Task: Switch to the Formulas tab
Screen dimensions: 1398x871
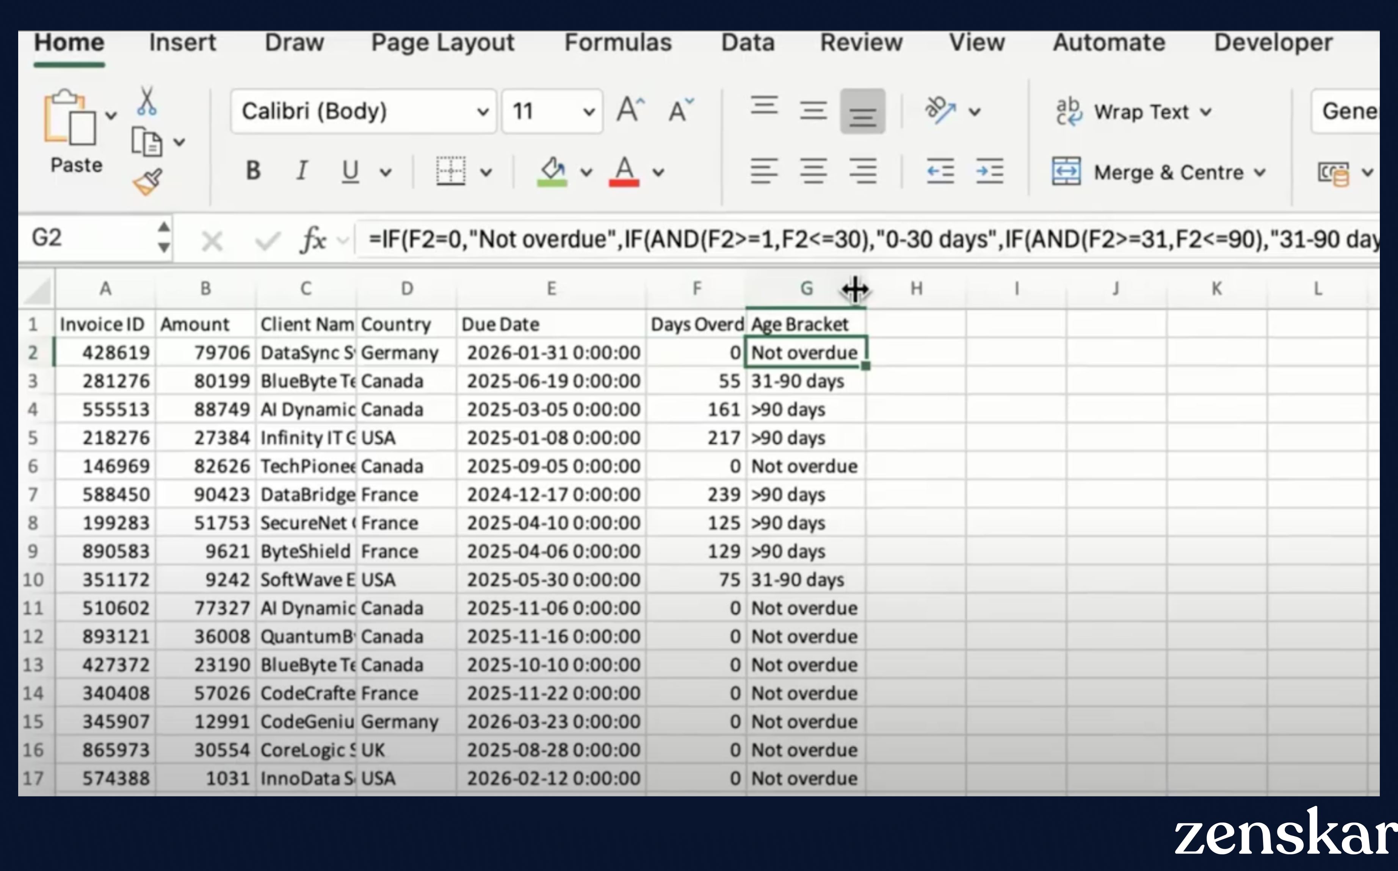Action: tap(618, 43)
